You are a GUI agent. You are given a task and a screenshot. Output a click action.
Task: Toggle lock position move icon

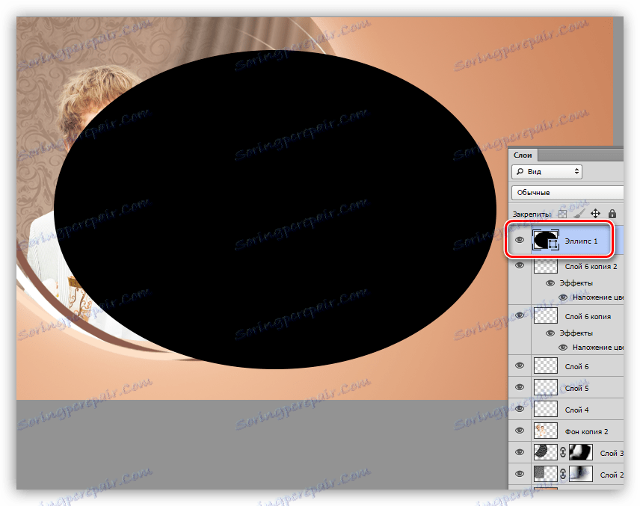pos(595,214)
